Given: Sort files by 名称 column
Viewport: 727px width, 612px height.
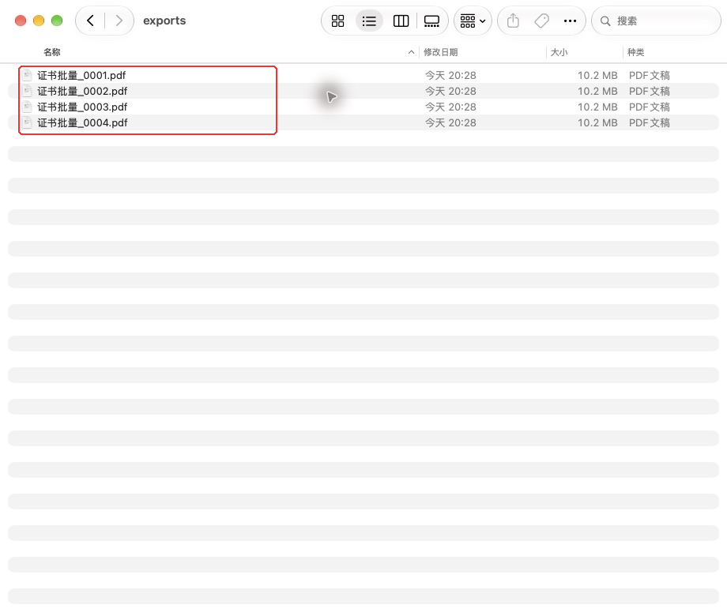Looking at the screenshot, I should (52, 52).
